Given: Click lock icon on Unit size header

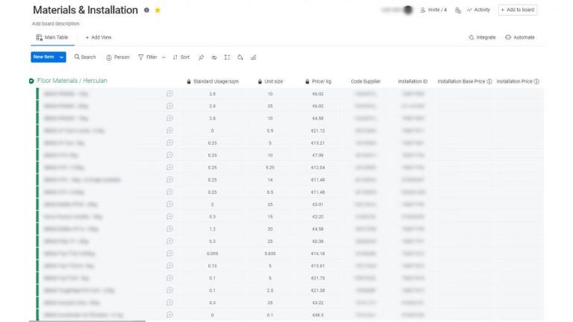Looking at the screenshot, I should [260, 81].
